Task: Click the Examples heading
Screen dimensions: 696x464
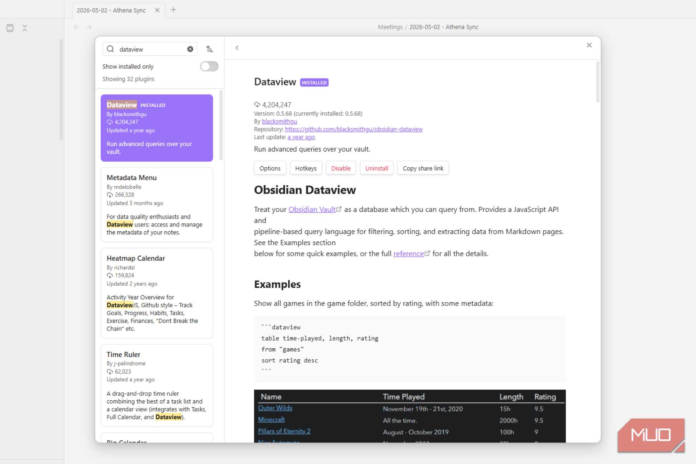Action: [x=277, y=284]
